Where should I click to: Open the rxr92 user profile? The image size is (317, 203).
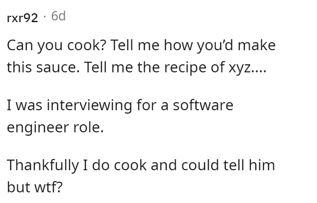pos(22,18)
